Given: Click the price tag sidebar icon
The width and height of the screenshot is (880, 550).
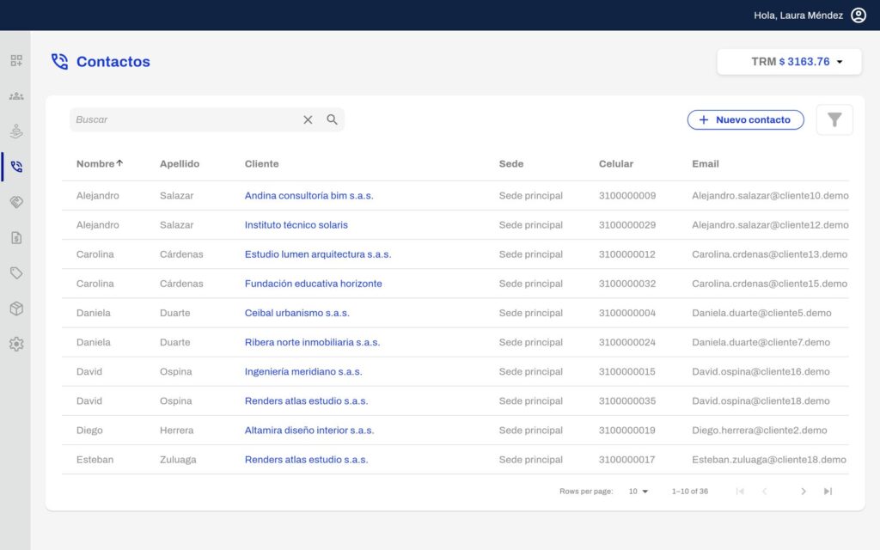Looking at the screenshot, I should click(16, 273).
